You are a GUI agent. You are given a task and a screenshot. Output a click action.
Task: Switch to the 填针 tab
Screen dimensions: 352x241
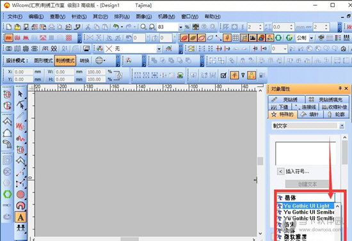coord(310,114)
